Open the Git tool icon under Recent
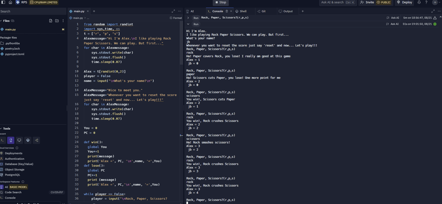Image resolution: width=442 pixels, height=204 pixels. click(36, 140)
